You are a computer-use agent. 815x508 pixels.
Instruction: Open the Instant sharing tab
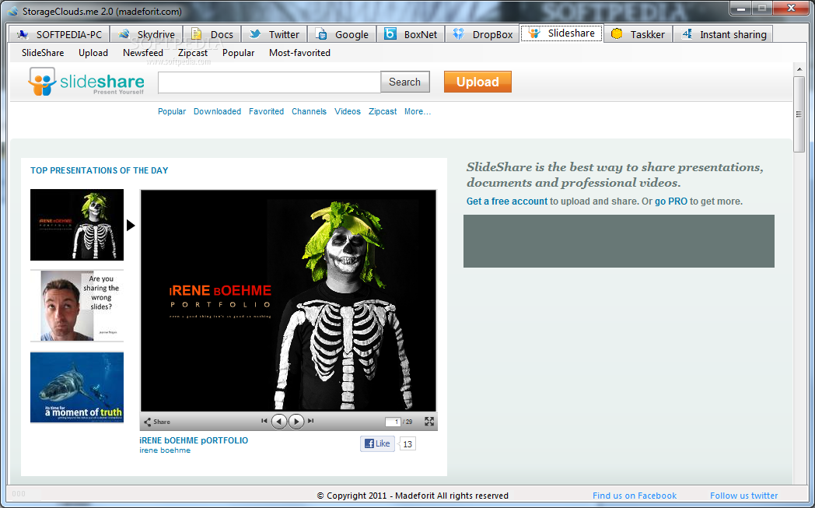[x=723, y=34]
